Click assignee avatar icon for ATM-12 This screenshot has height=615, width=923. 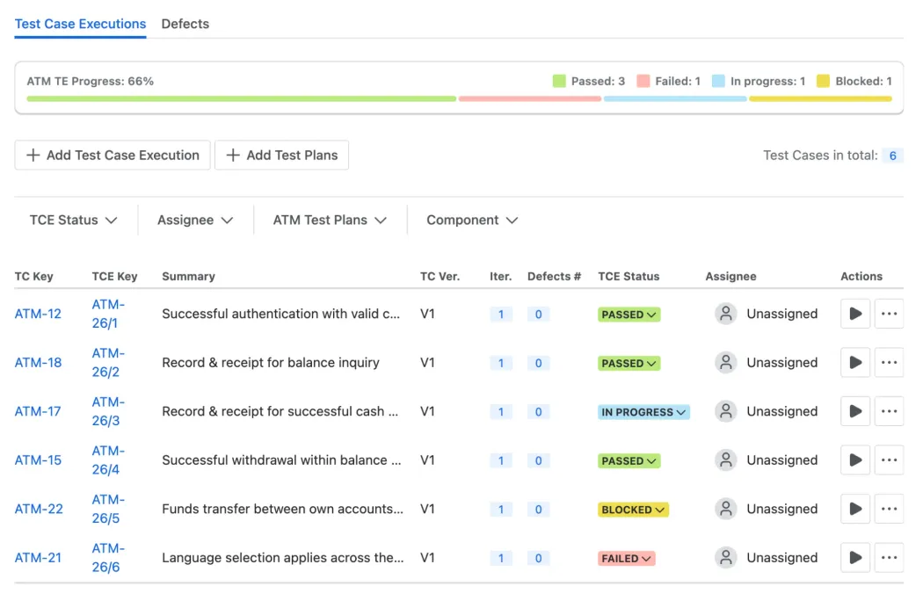[726, 314]
